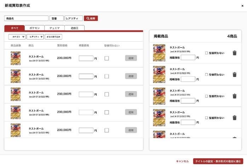Enable 型番問わない for first listed item
The width and height of the screenshot is (247, 167).
(206, 53)
